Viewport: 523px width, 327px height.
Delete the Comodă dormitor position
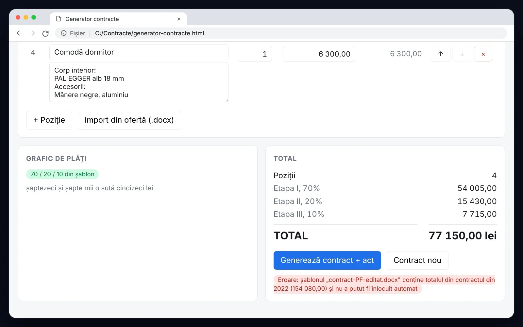click(x=483, y=54)
